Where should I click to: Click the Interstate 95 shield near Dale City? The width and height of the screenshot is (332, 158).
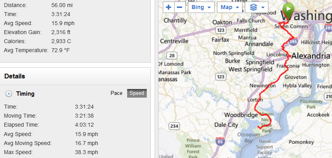[220, 141]
